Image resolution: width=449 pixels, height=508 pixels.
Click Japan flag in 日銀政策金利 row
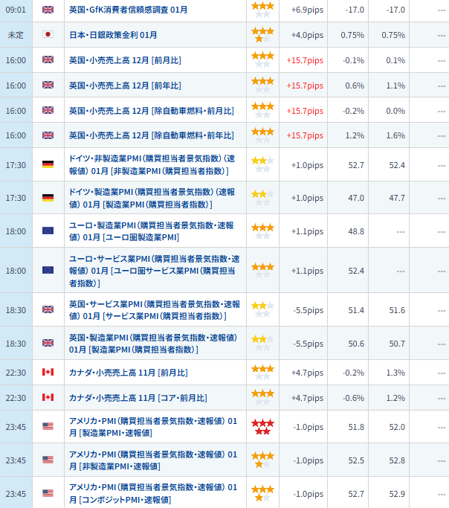[x=48, y=35]
